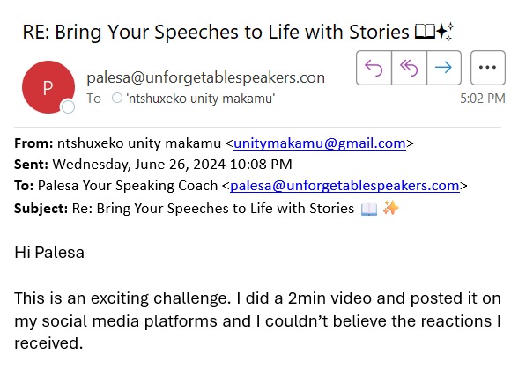Viewport: 511px width, 375px height.
Task: Click the Reply arrow icon
Action: pos(374,68)
